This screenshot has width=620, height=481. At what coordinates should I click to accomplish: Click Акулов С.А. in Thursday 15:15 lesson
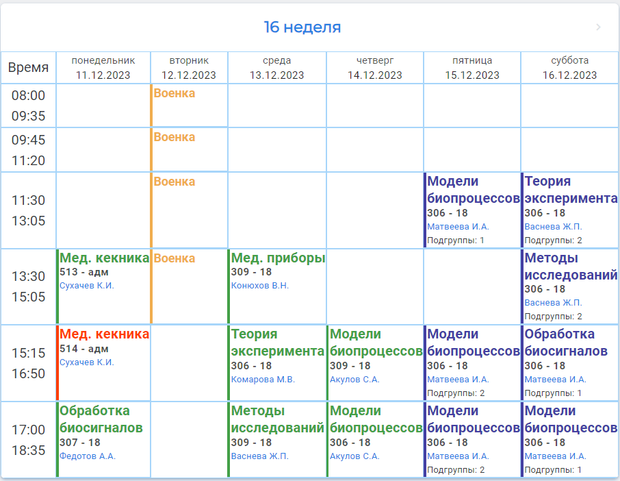tap(354, 379)
